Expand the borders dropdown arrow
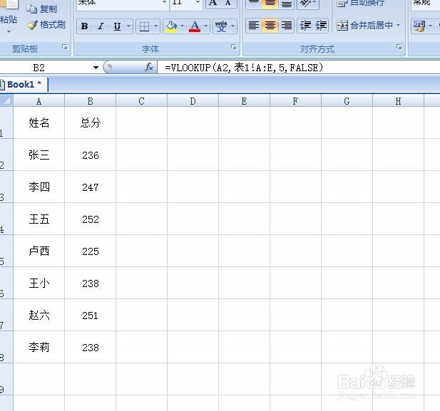This screenshot has width=440, height=411. point(156,26)
